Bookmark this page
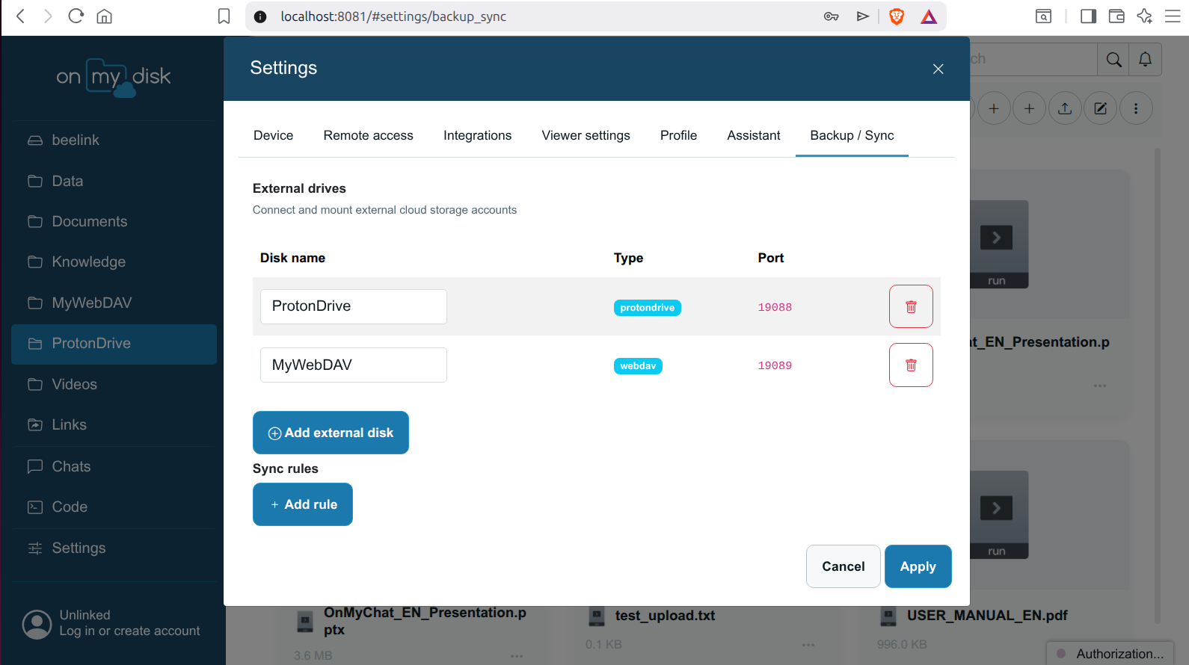The width and height of the screenshot is (1189, 665). click(224, 16)
